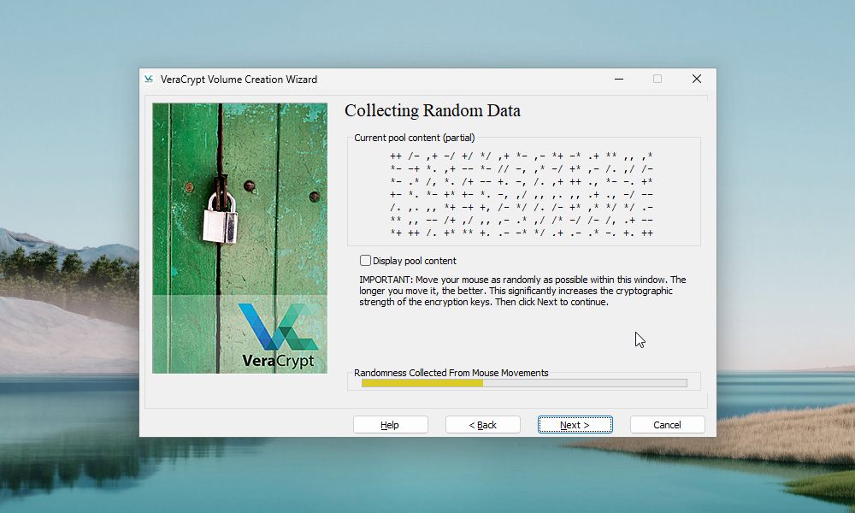The height and width of the screenshot is (513, 855).
Task: Click the VeraCrypt icon in the title bar
Action: click(x=149, y=80)
